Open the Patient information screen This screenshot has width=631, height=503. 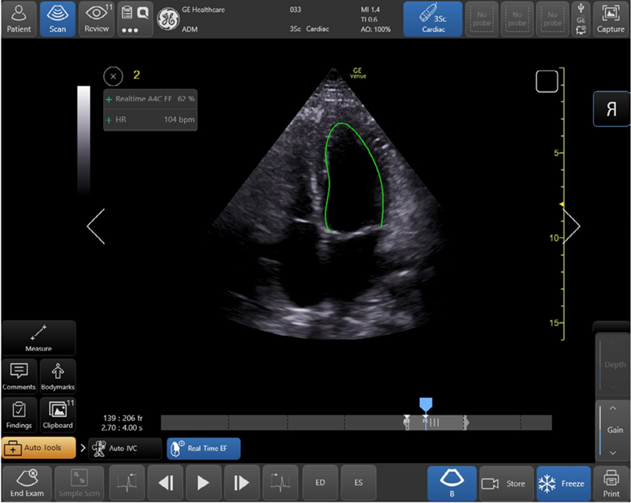point(19,19)
